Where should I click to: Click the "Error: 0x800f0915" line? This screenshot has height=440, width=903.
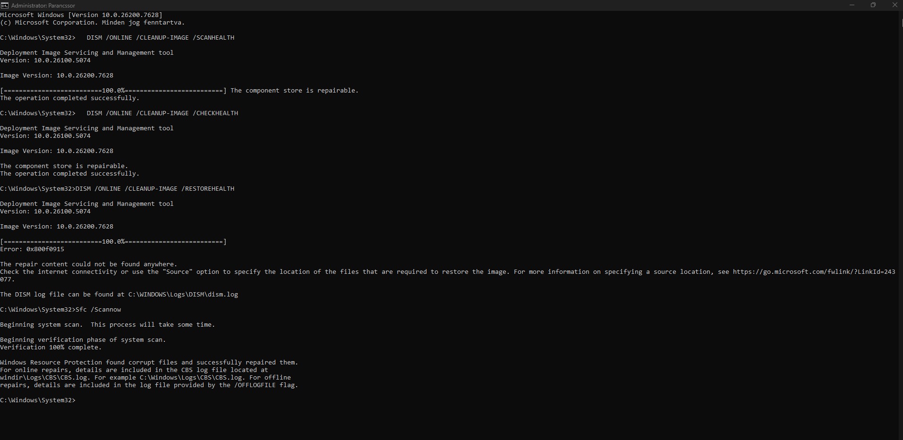coord(32,249)
